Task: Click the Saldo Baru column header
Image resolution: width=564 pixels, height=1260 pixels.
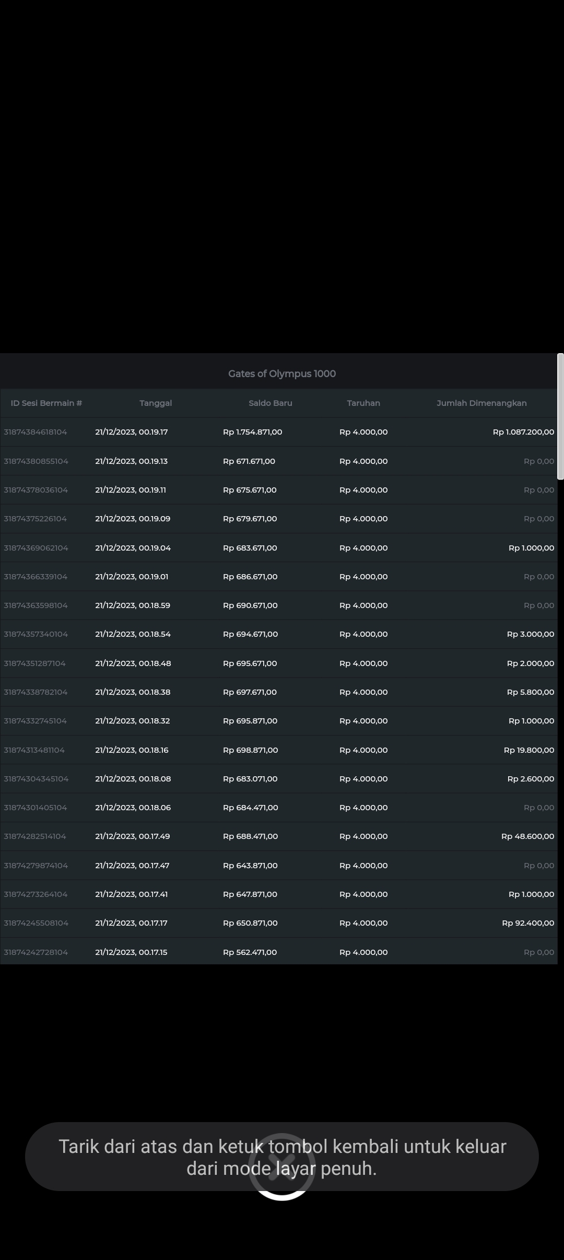Action: [x=270, y=403]
